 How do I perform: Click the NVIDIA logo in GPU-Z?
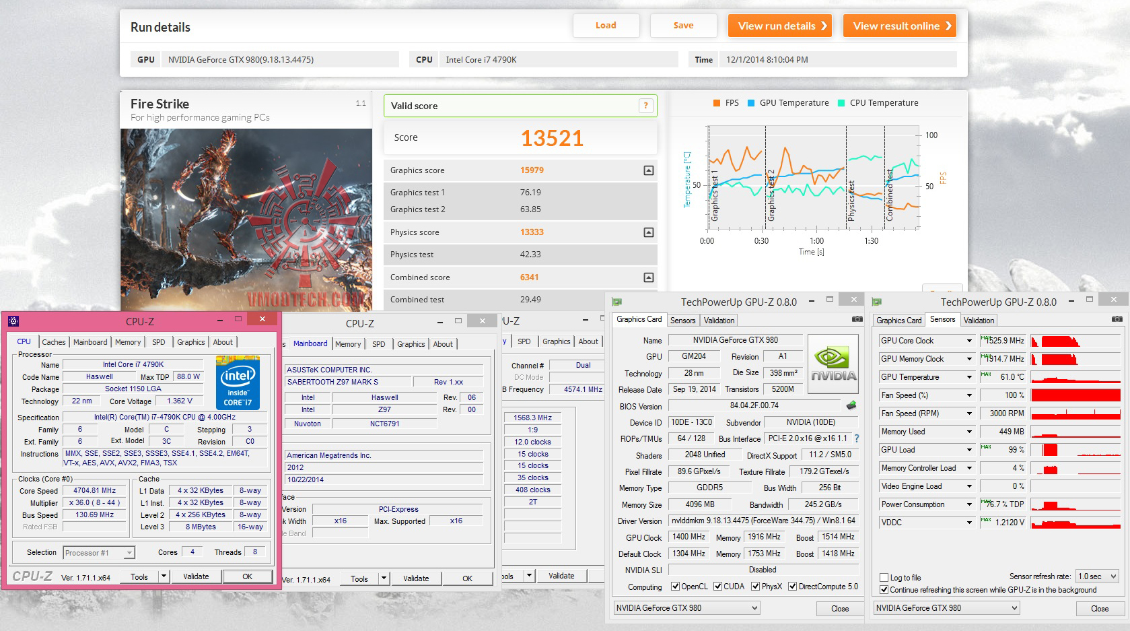(x=833, y=364)
